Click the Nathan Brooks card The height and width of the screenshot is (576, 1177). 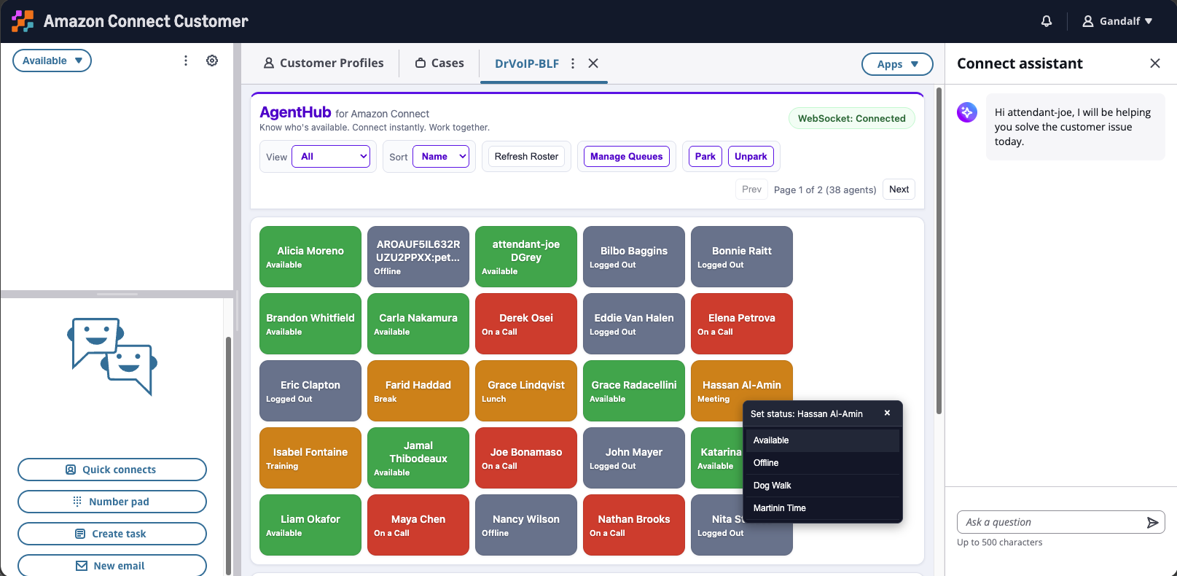(634, 525)
